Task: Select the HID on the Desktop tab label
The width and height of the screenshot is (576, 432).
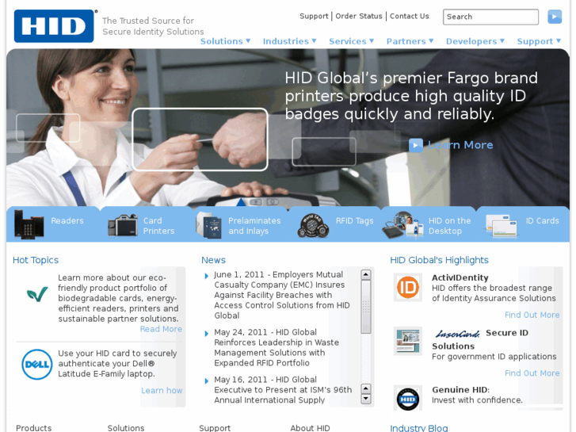Action: click(x=450, y=226)
